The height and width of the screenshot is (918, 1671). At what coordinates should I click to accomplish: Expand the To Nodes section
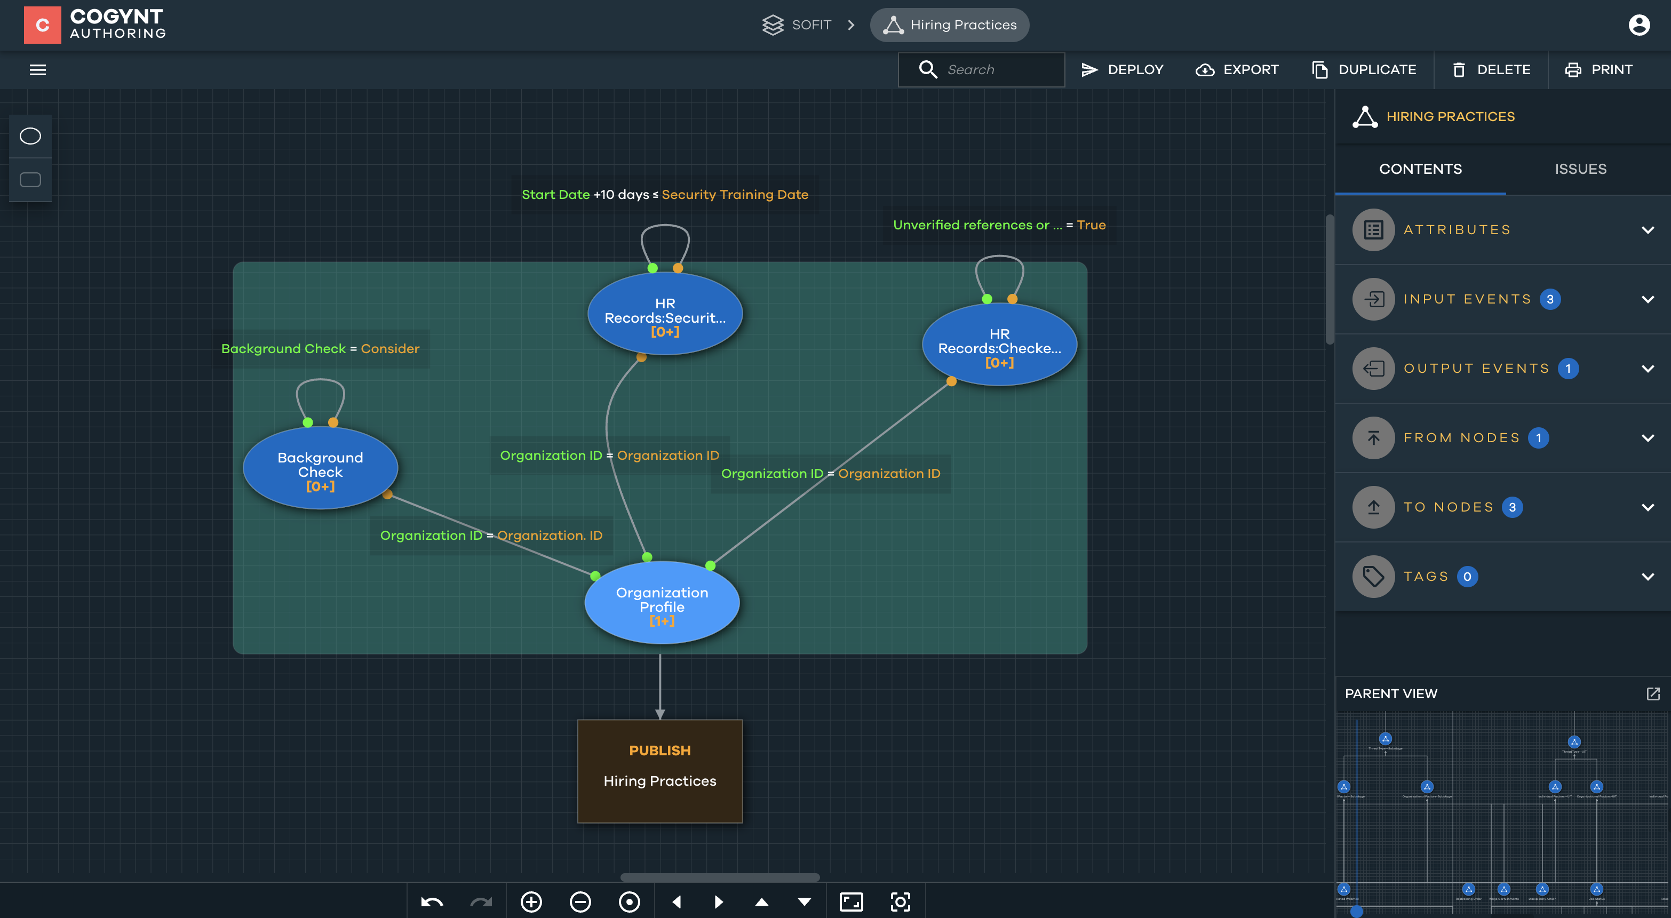point(1648,507)
